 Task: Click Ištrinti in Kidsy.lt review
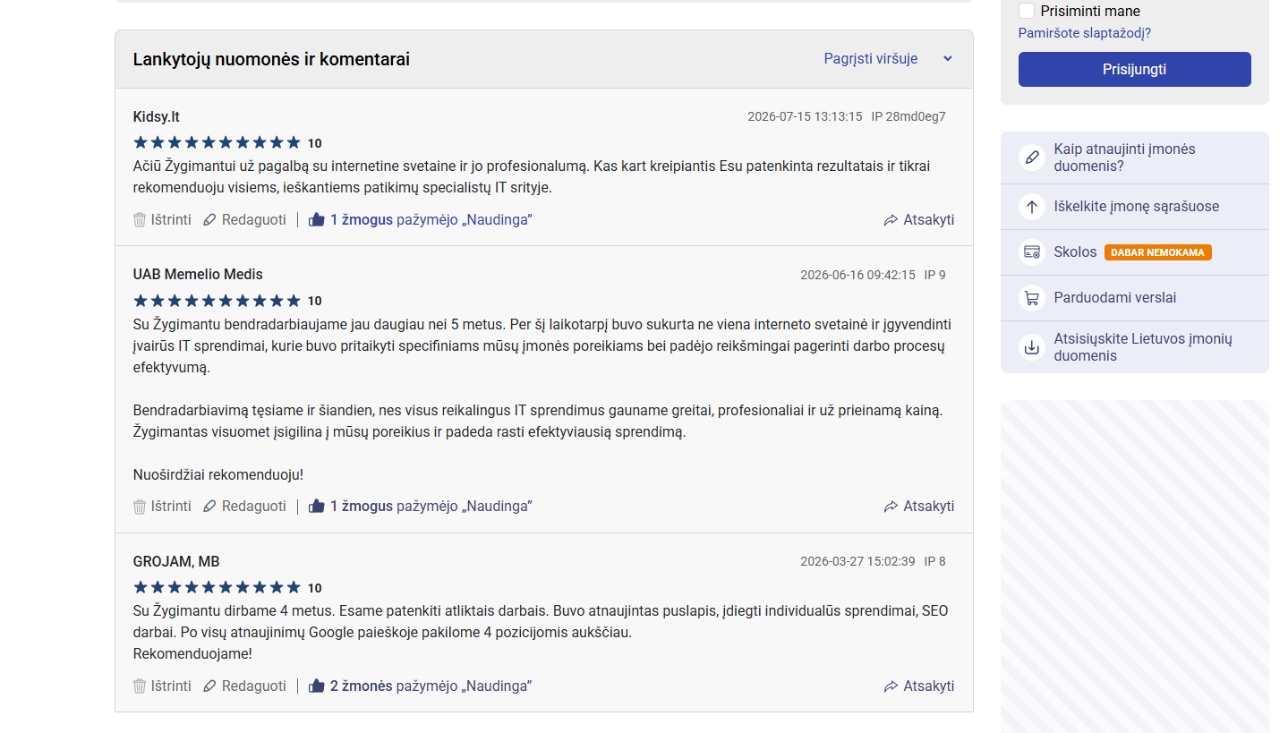171,219
